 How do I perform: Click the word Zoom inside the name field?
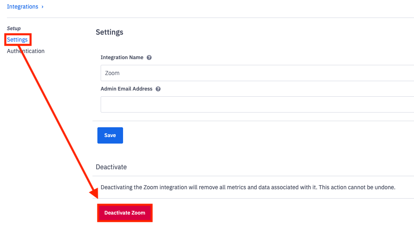(x=112, y=73)
